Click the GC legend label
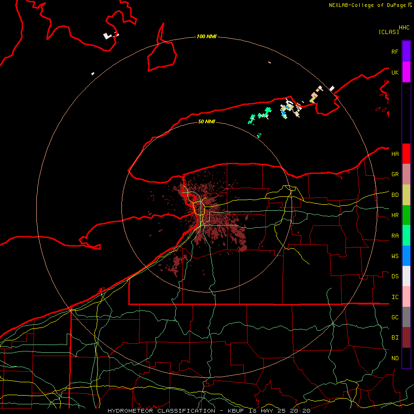The image size is (414, 414). tap(395, 317)
